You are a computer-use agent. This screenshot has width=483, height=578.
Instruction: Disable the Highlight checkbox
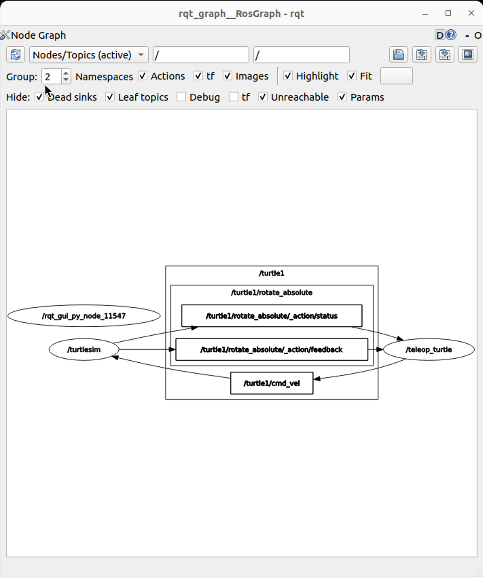click(288, 76)
